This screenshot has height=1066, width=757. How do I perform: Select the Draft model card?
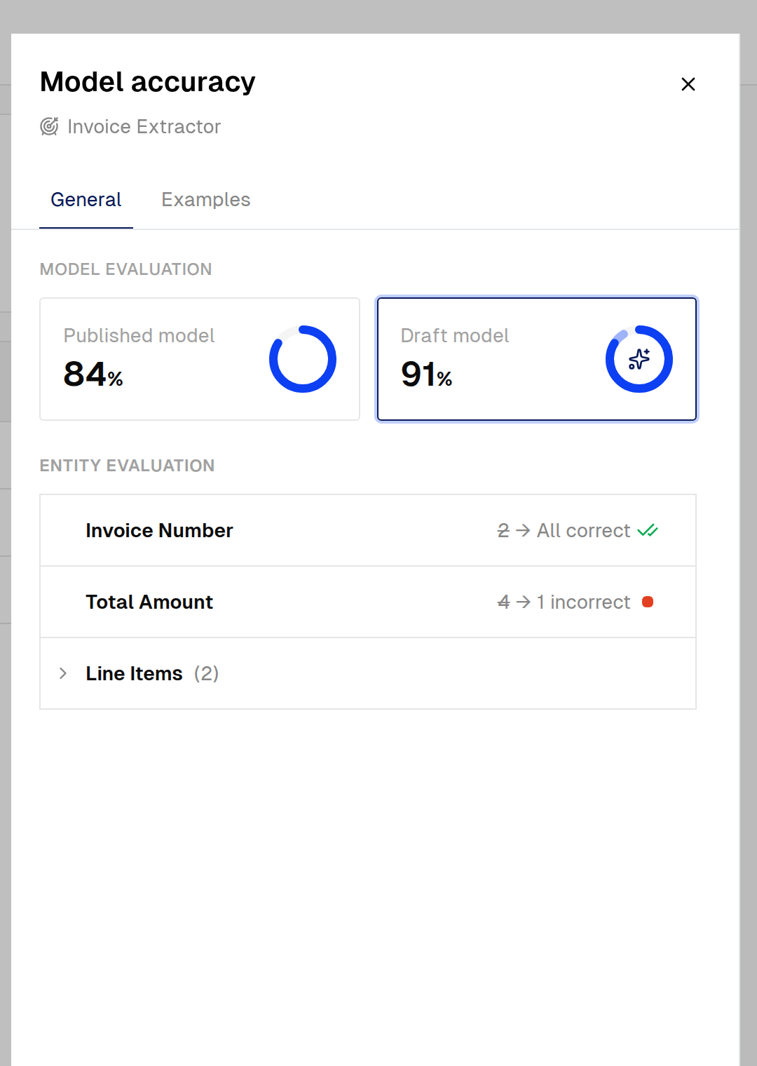coord(537,359)
